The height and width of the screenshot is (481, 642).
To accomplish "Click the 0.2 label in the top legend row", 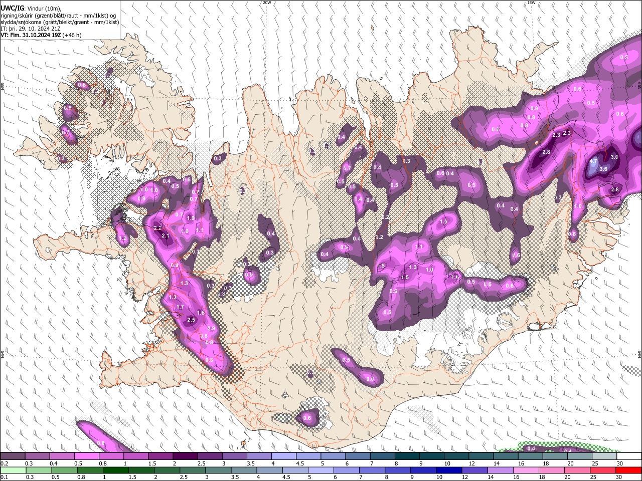I will [4, 463].
